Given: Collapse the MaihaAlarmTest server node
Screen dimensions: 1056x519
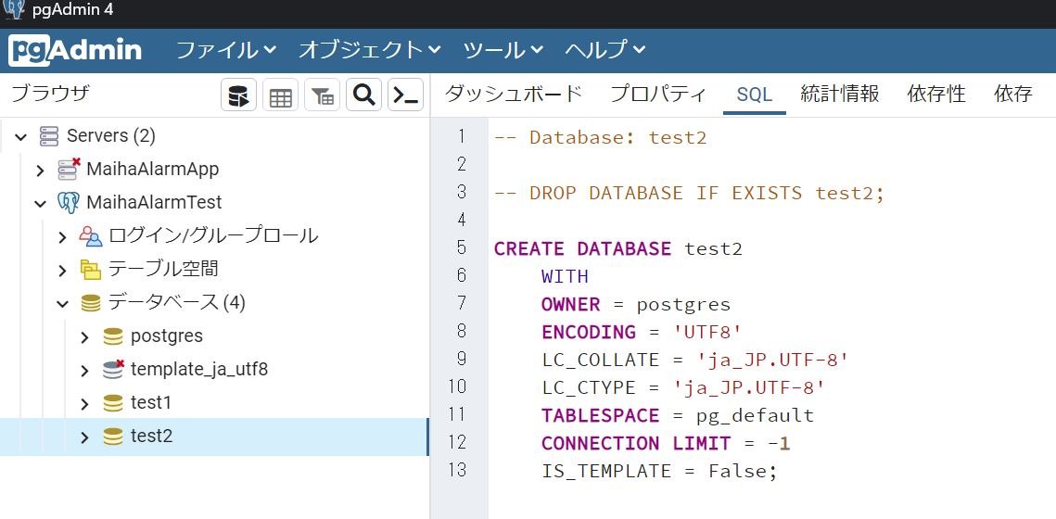Looking at the screenshot, I should pyautogui.click(x=41, y=203).
